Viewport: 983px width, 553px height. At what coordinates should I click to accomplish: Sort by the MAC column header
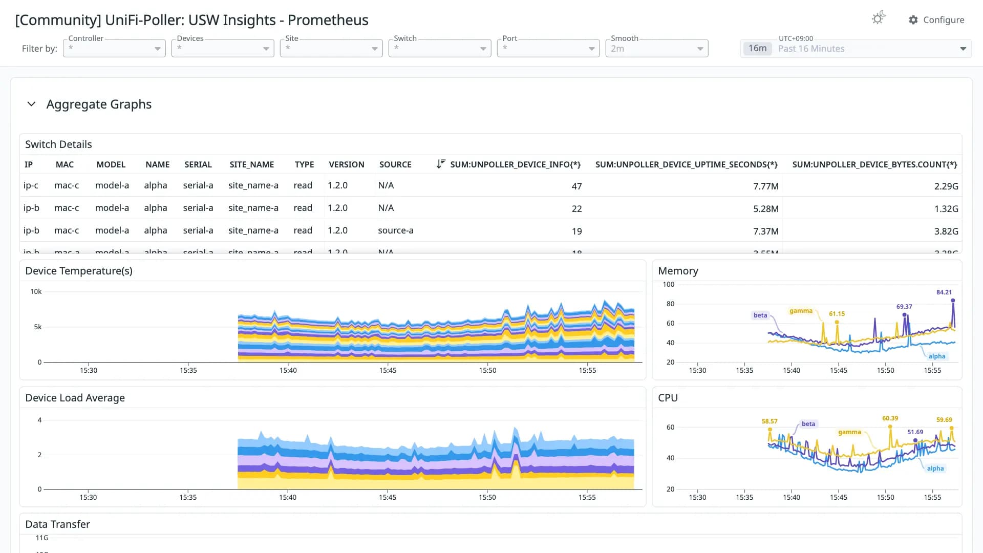65,164
